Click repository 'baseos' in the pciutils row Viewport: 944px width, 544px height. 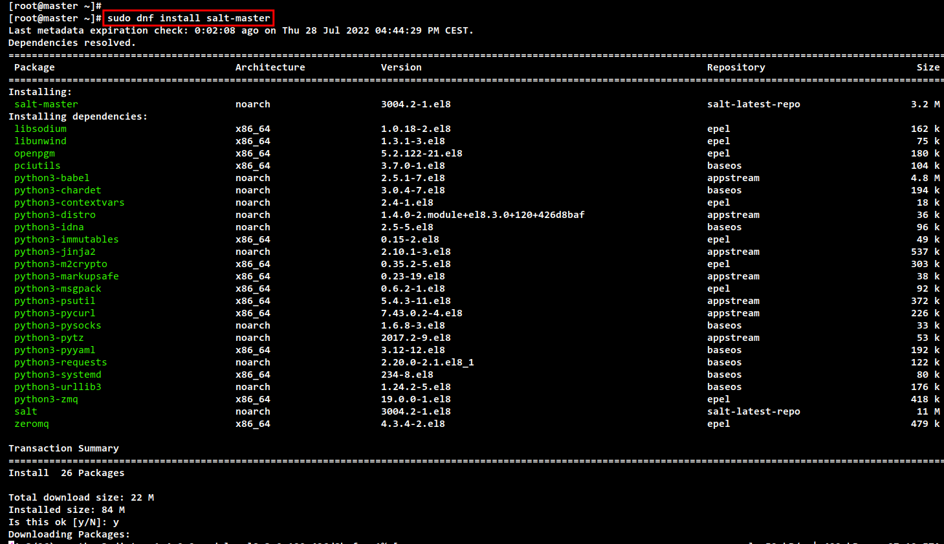coord(725,166)
